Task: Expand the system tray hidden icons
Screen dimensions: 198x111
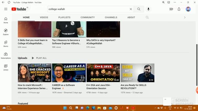Action: [x=155, y=108]
